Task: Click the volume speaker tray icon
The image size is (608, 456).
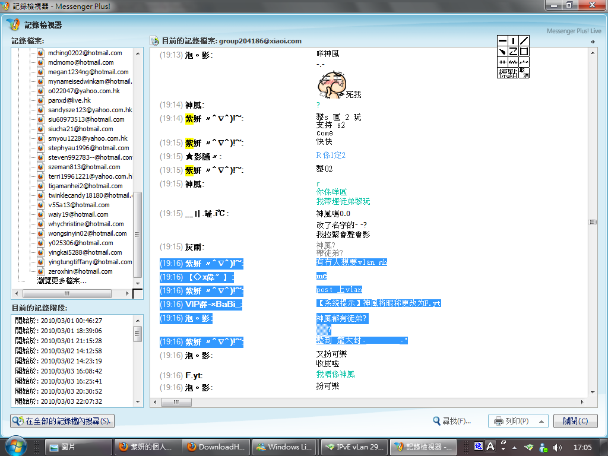Action: pos(557,447)
